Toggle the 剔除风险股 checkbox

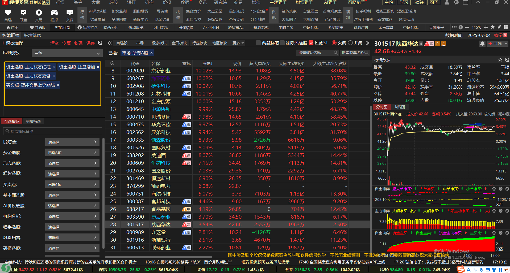(282, 43)
